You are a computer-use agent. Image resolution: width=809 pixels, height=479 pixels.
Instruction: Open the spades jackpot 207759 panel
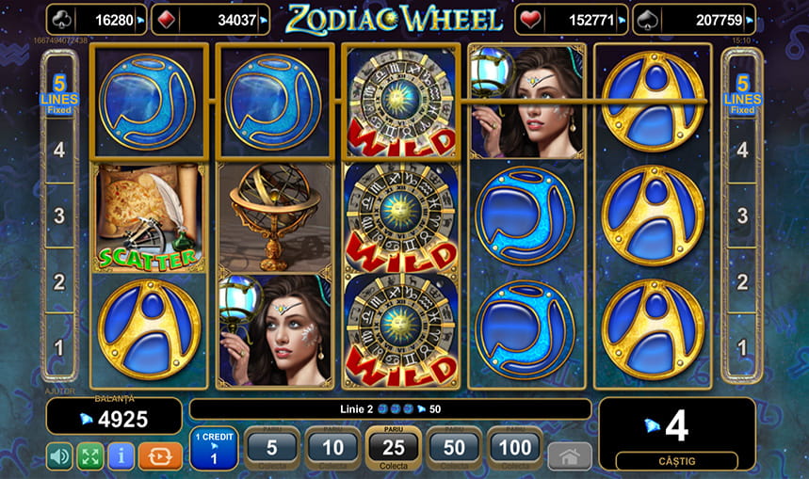[x=694, y=20]
